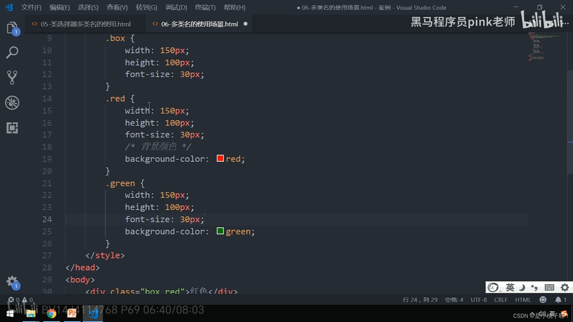573x322 pixels.
Task: Switch to VS Code taskbar icon
Action: point(93,314)
